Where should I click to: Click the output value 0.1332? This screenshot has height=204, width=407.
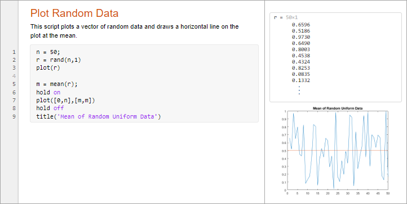301,80
